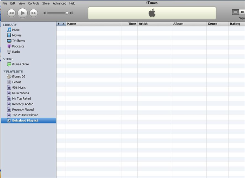
Task: Sort by the Genre column header
Action: (x=218, y=24)
